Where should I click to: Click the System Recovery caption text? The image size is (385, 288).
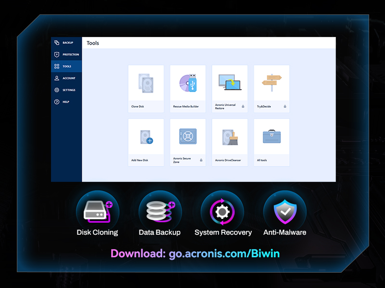point(223,232)
